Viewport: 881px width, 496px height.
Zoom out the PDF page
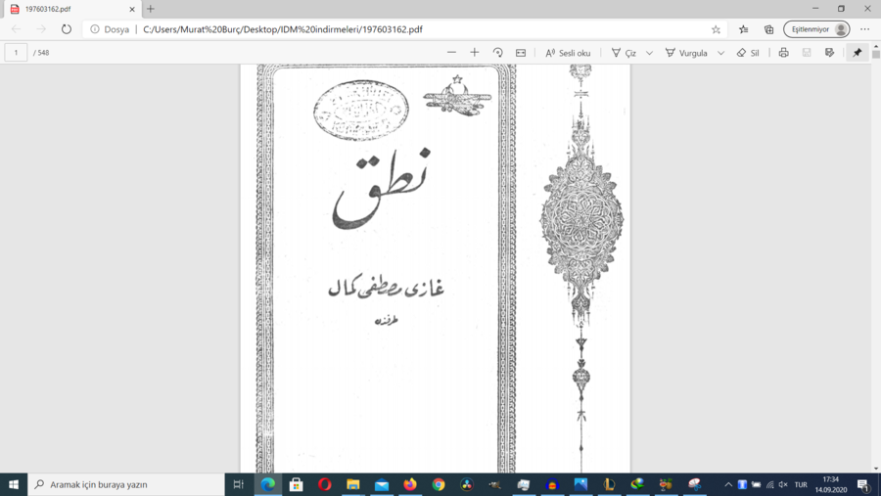(451, 52)
